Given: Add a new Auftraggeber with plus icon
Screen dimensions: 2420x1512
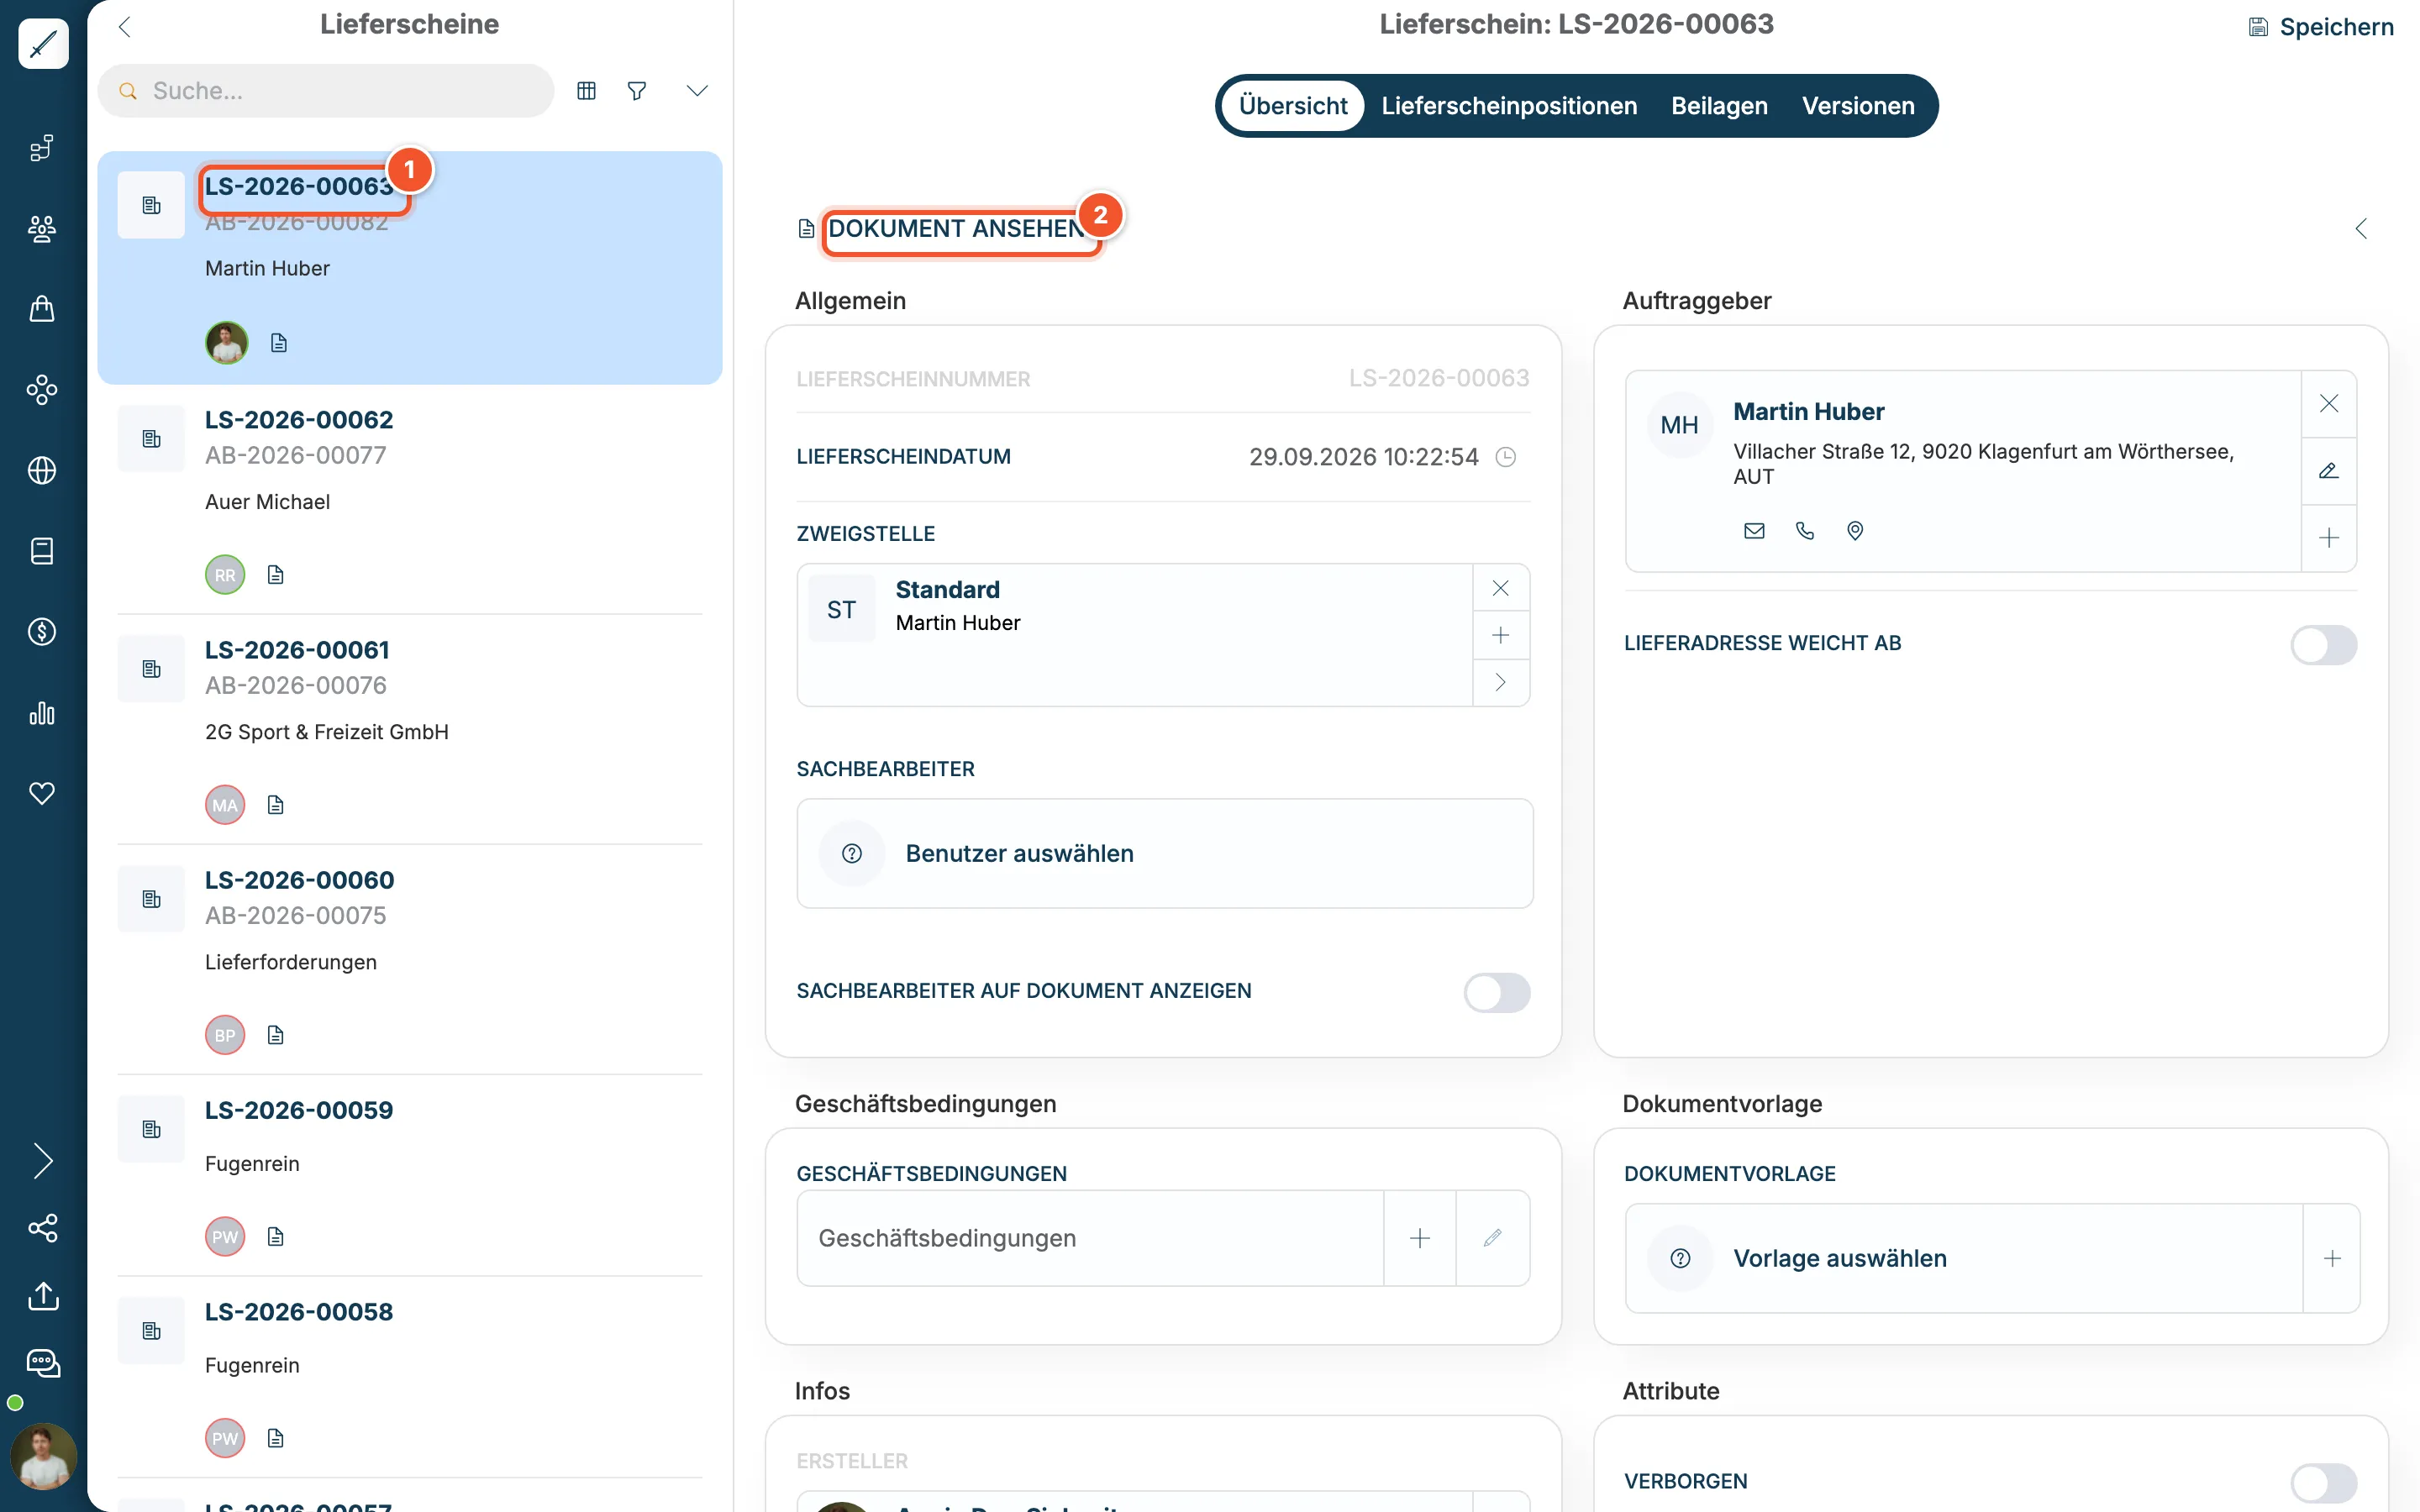Looking at the screenshot, I should click(x=2329, y=538).
